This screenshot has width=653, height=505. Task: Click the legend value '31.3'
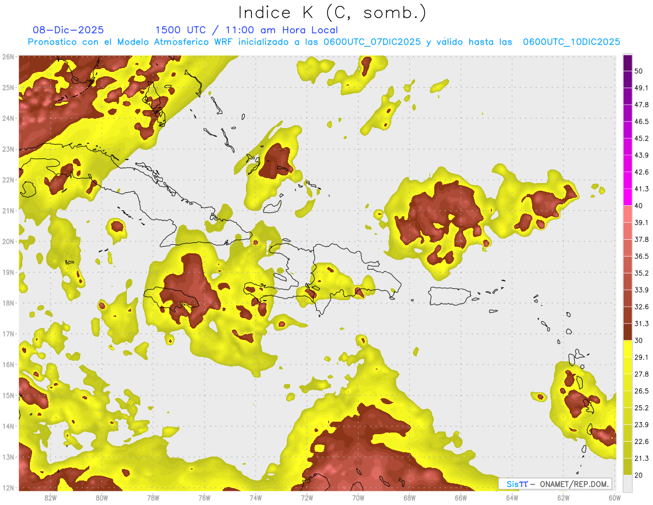[x=642, y=324]
